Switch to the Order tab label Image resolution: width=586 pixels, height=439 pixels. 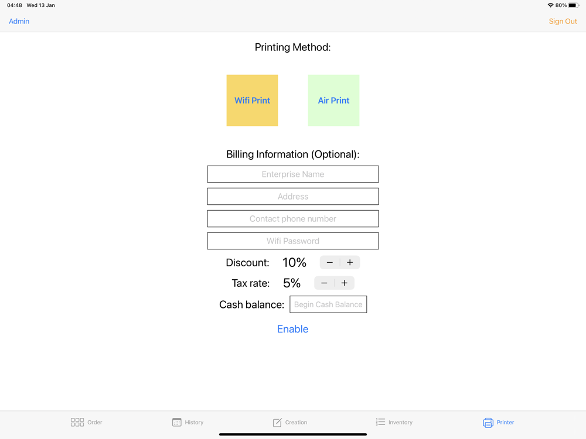point(94,422)
